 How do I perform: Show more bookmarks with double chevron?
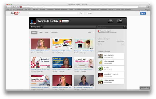coord(146,9)
